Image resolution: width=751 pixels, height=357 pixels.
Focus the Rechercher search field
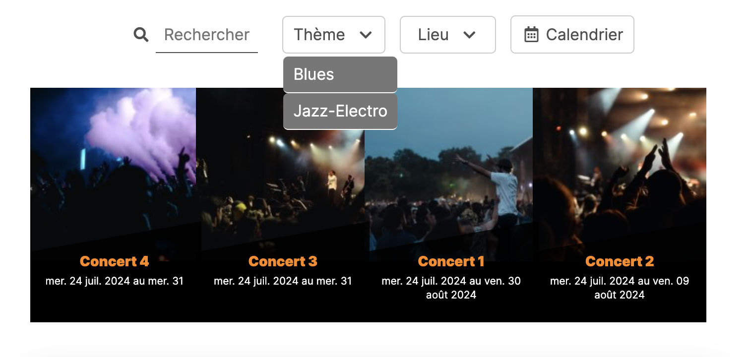pyautogui.click(x=206, y=35)
